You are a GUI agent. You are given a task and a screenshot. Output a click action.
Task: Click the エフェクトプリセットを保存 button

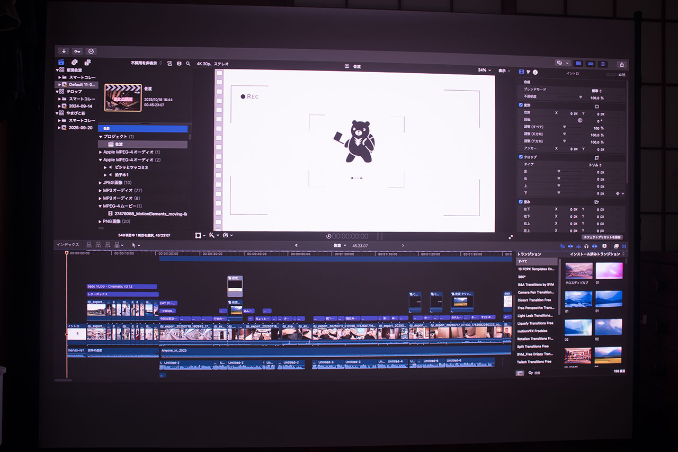coord(602,237)
